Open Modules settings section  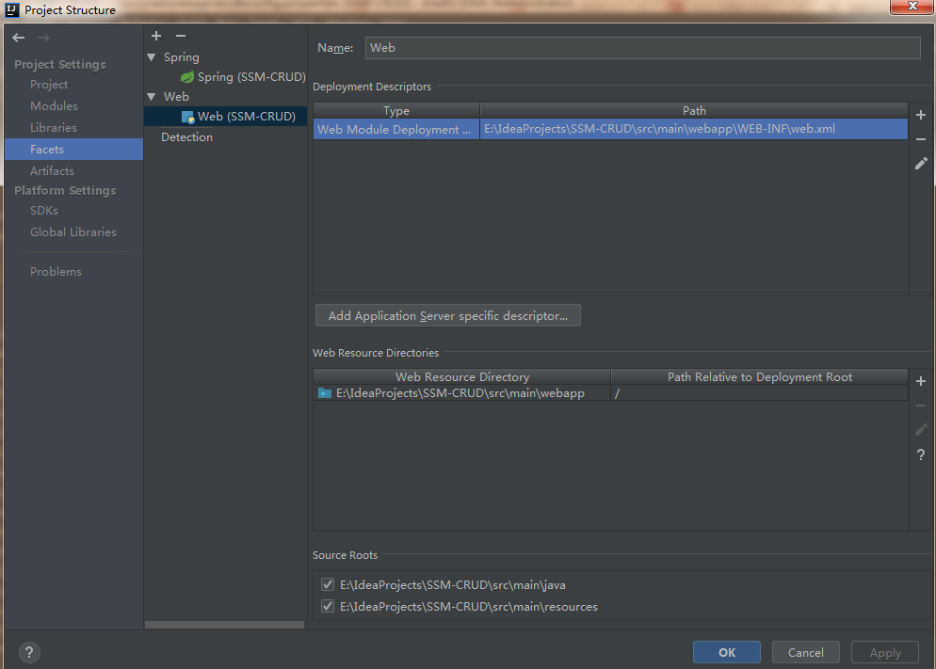[x=55, y=106]
